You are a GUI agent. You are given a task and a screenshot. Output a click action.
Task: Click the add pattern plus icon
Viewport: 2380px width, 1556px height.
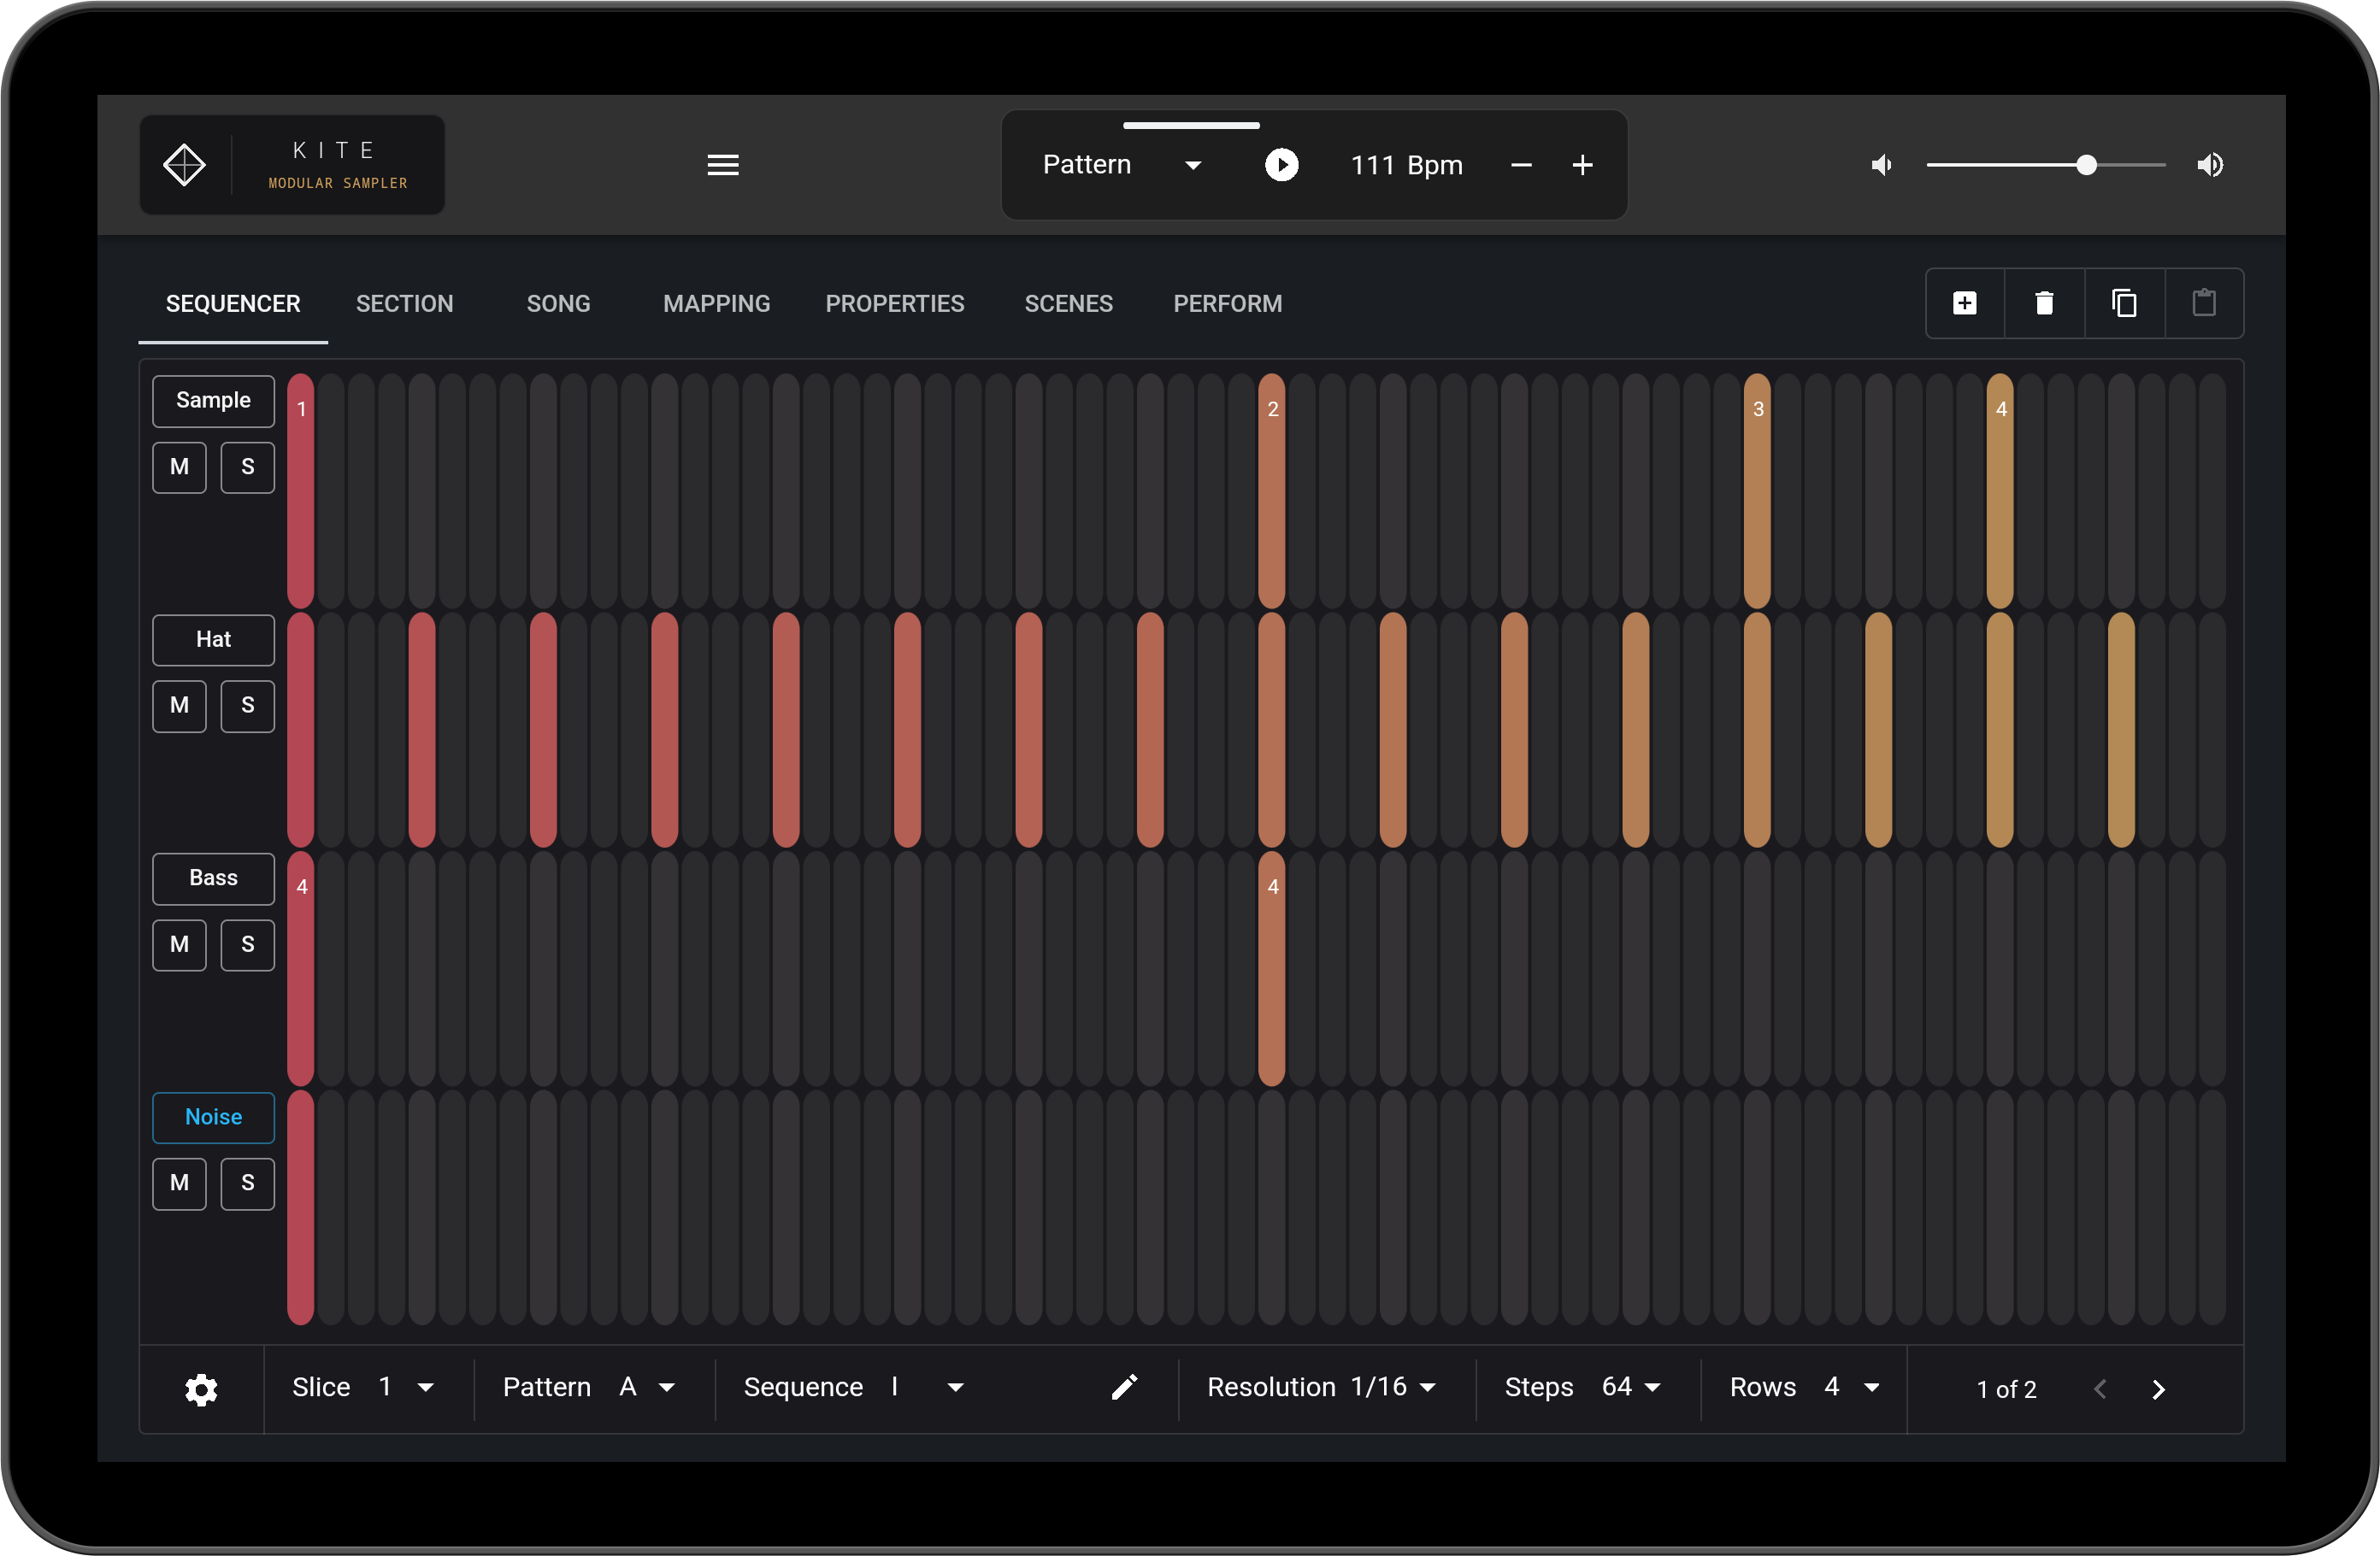click(1965, 302)
